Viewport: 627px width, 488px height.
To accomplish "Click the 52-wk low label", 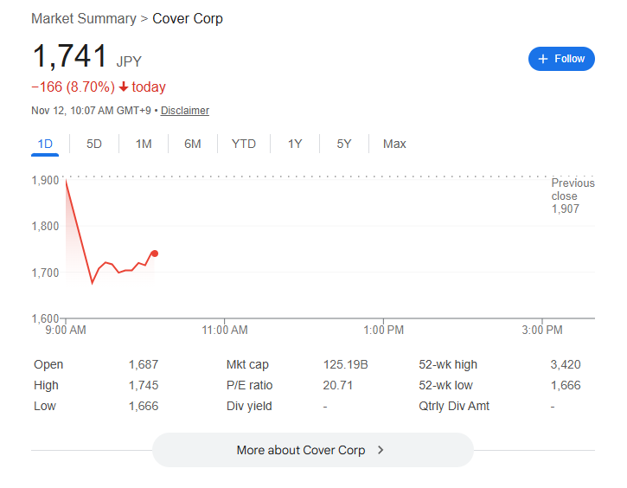I will coord(445,385).
